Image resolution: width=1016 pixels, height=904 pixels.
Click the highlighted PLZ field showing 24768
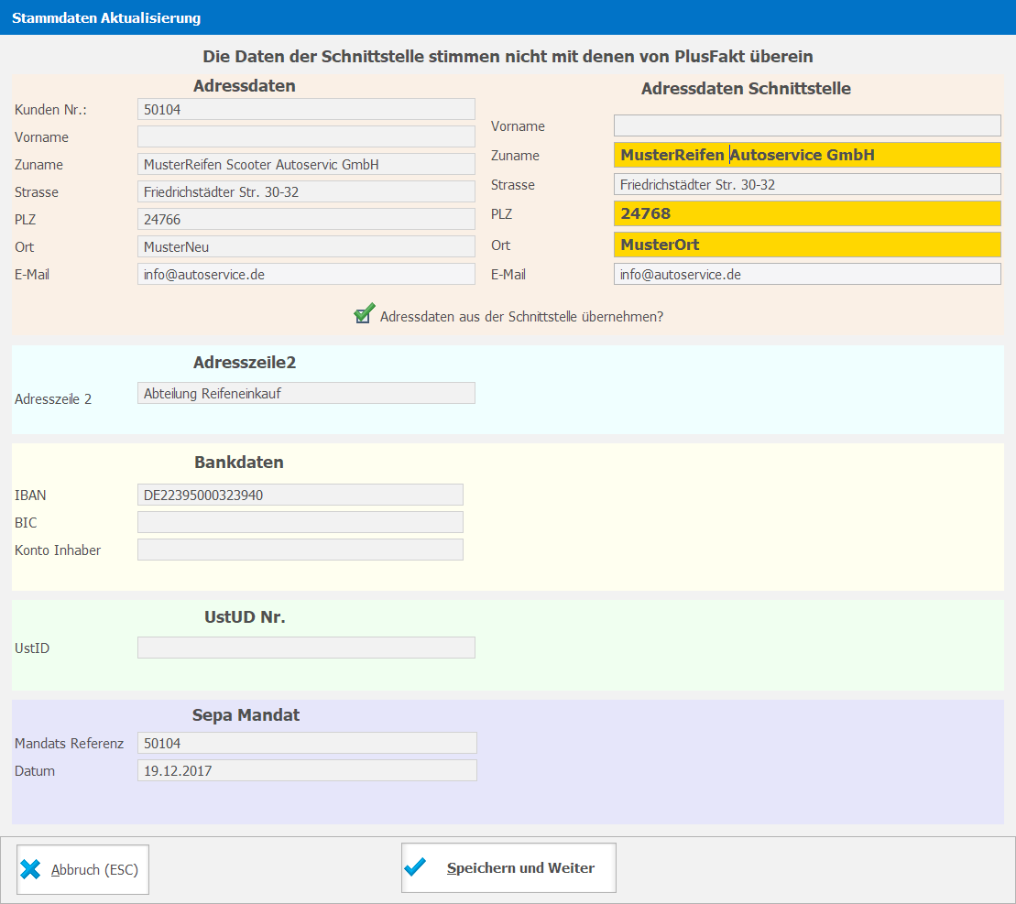(x=807, y=213)
